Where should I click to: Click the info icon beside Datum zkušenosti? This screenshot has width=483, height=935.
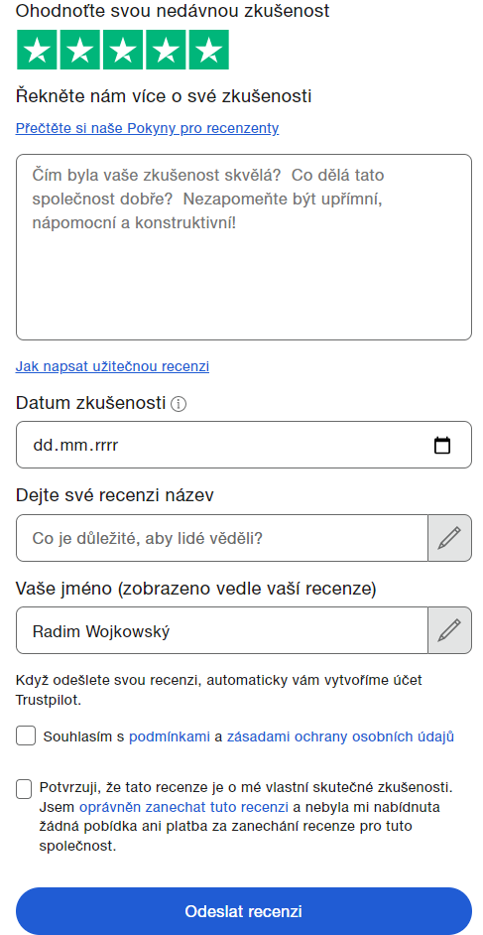tap(179, 404)
